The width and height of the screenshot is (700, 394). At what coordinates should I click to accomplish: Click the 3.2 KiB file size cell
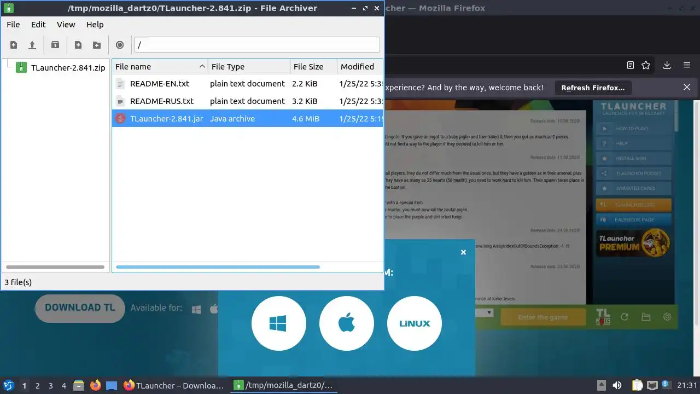coord(305,101)
